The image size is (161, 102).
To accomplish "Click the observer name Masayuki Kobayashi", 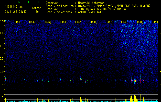I will click(x=92, y=3).
